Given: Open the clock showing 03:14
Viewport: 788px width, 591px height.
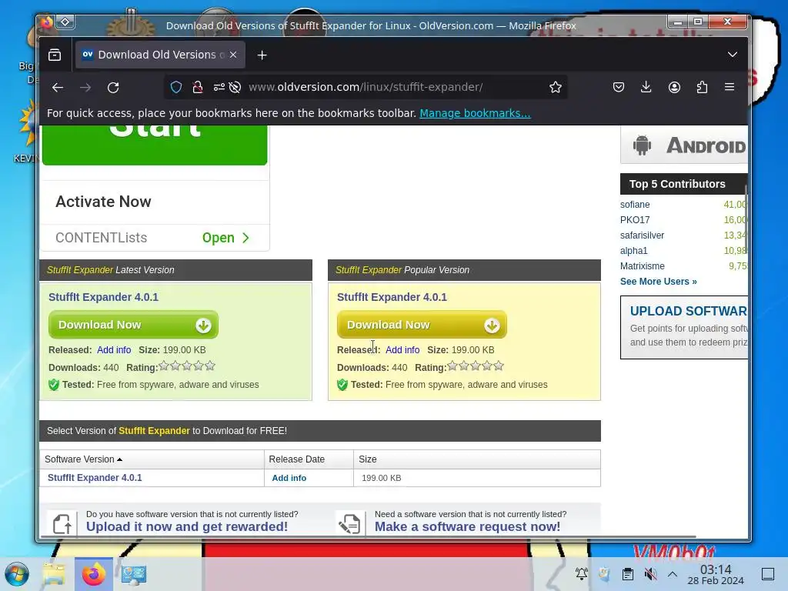Looking at the screenshot, I should (716, 574).
